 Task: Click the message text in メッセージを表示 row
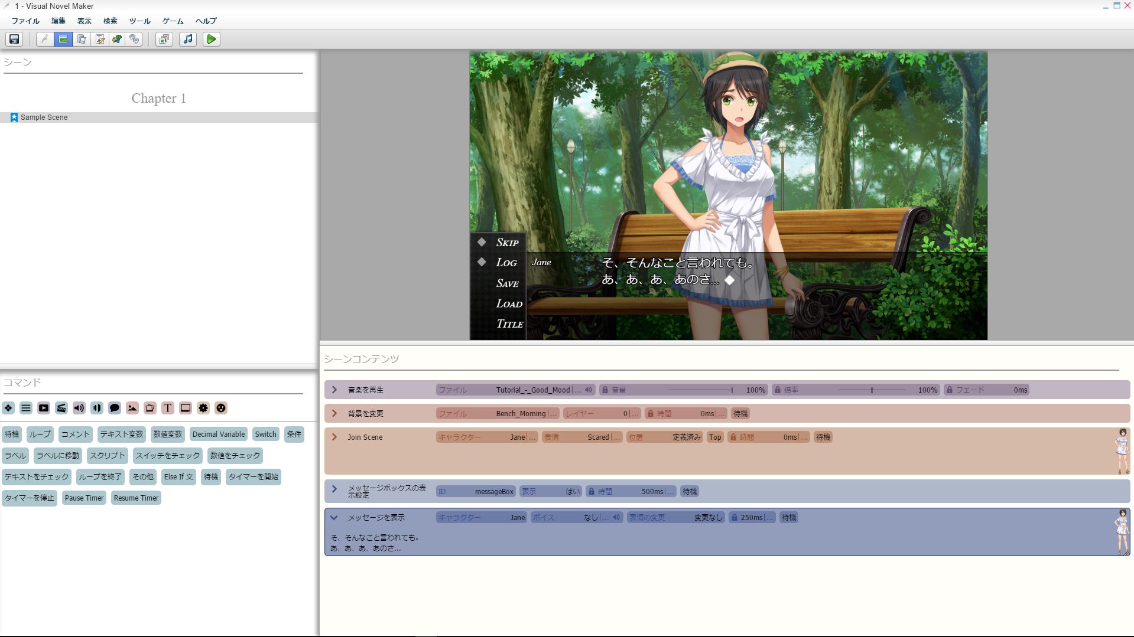[375, 543]
